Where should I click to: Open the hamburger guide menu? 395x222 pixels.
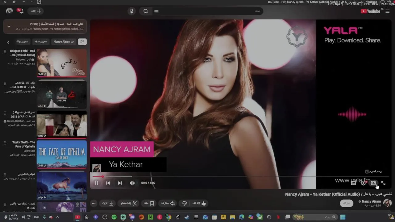(388, 11)
